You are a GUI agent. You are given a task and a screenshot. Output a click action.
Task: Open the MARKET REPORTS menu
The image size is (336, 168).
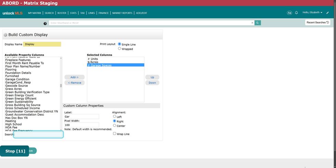pyautogui.click(x=122, y=13)
